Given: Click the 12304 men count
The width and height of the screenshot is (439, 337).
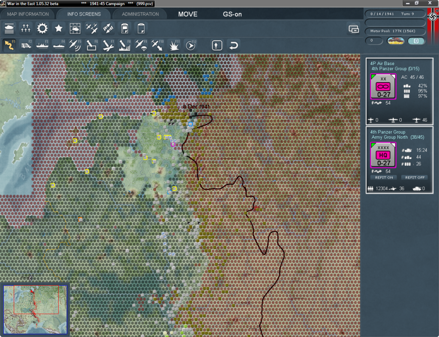Looking at the screenshot, I should point(382,188).
